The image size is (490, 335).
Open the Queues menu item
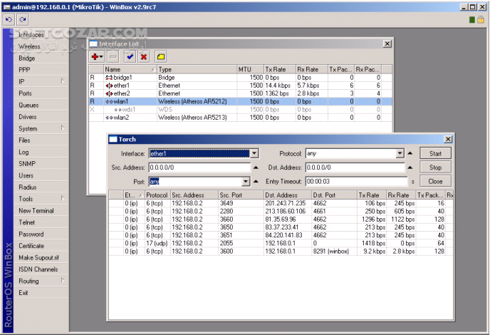(x=41, y=105)
